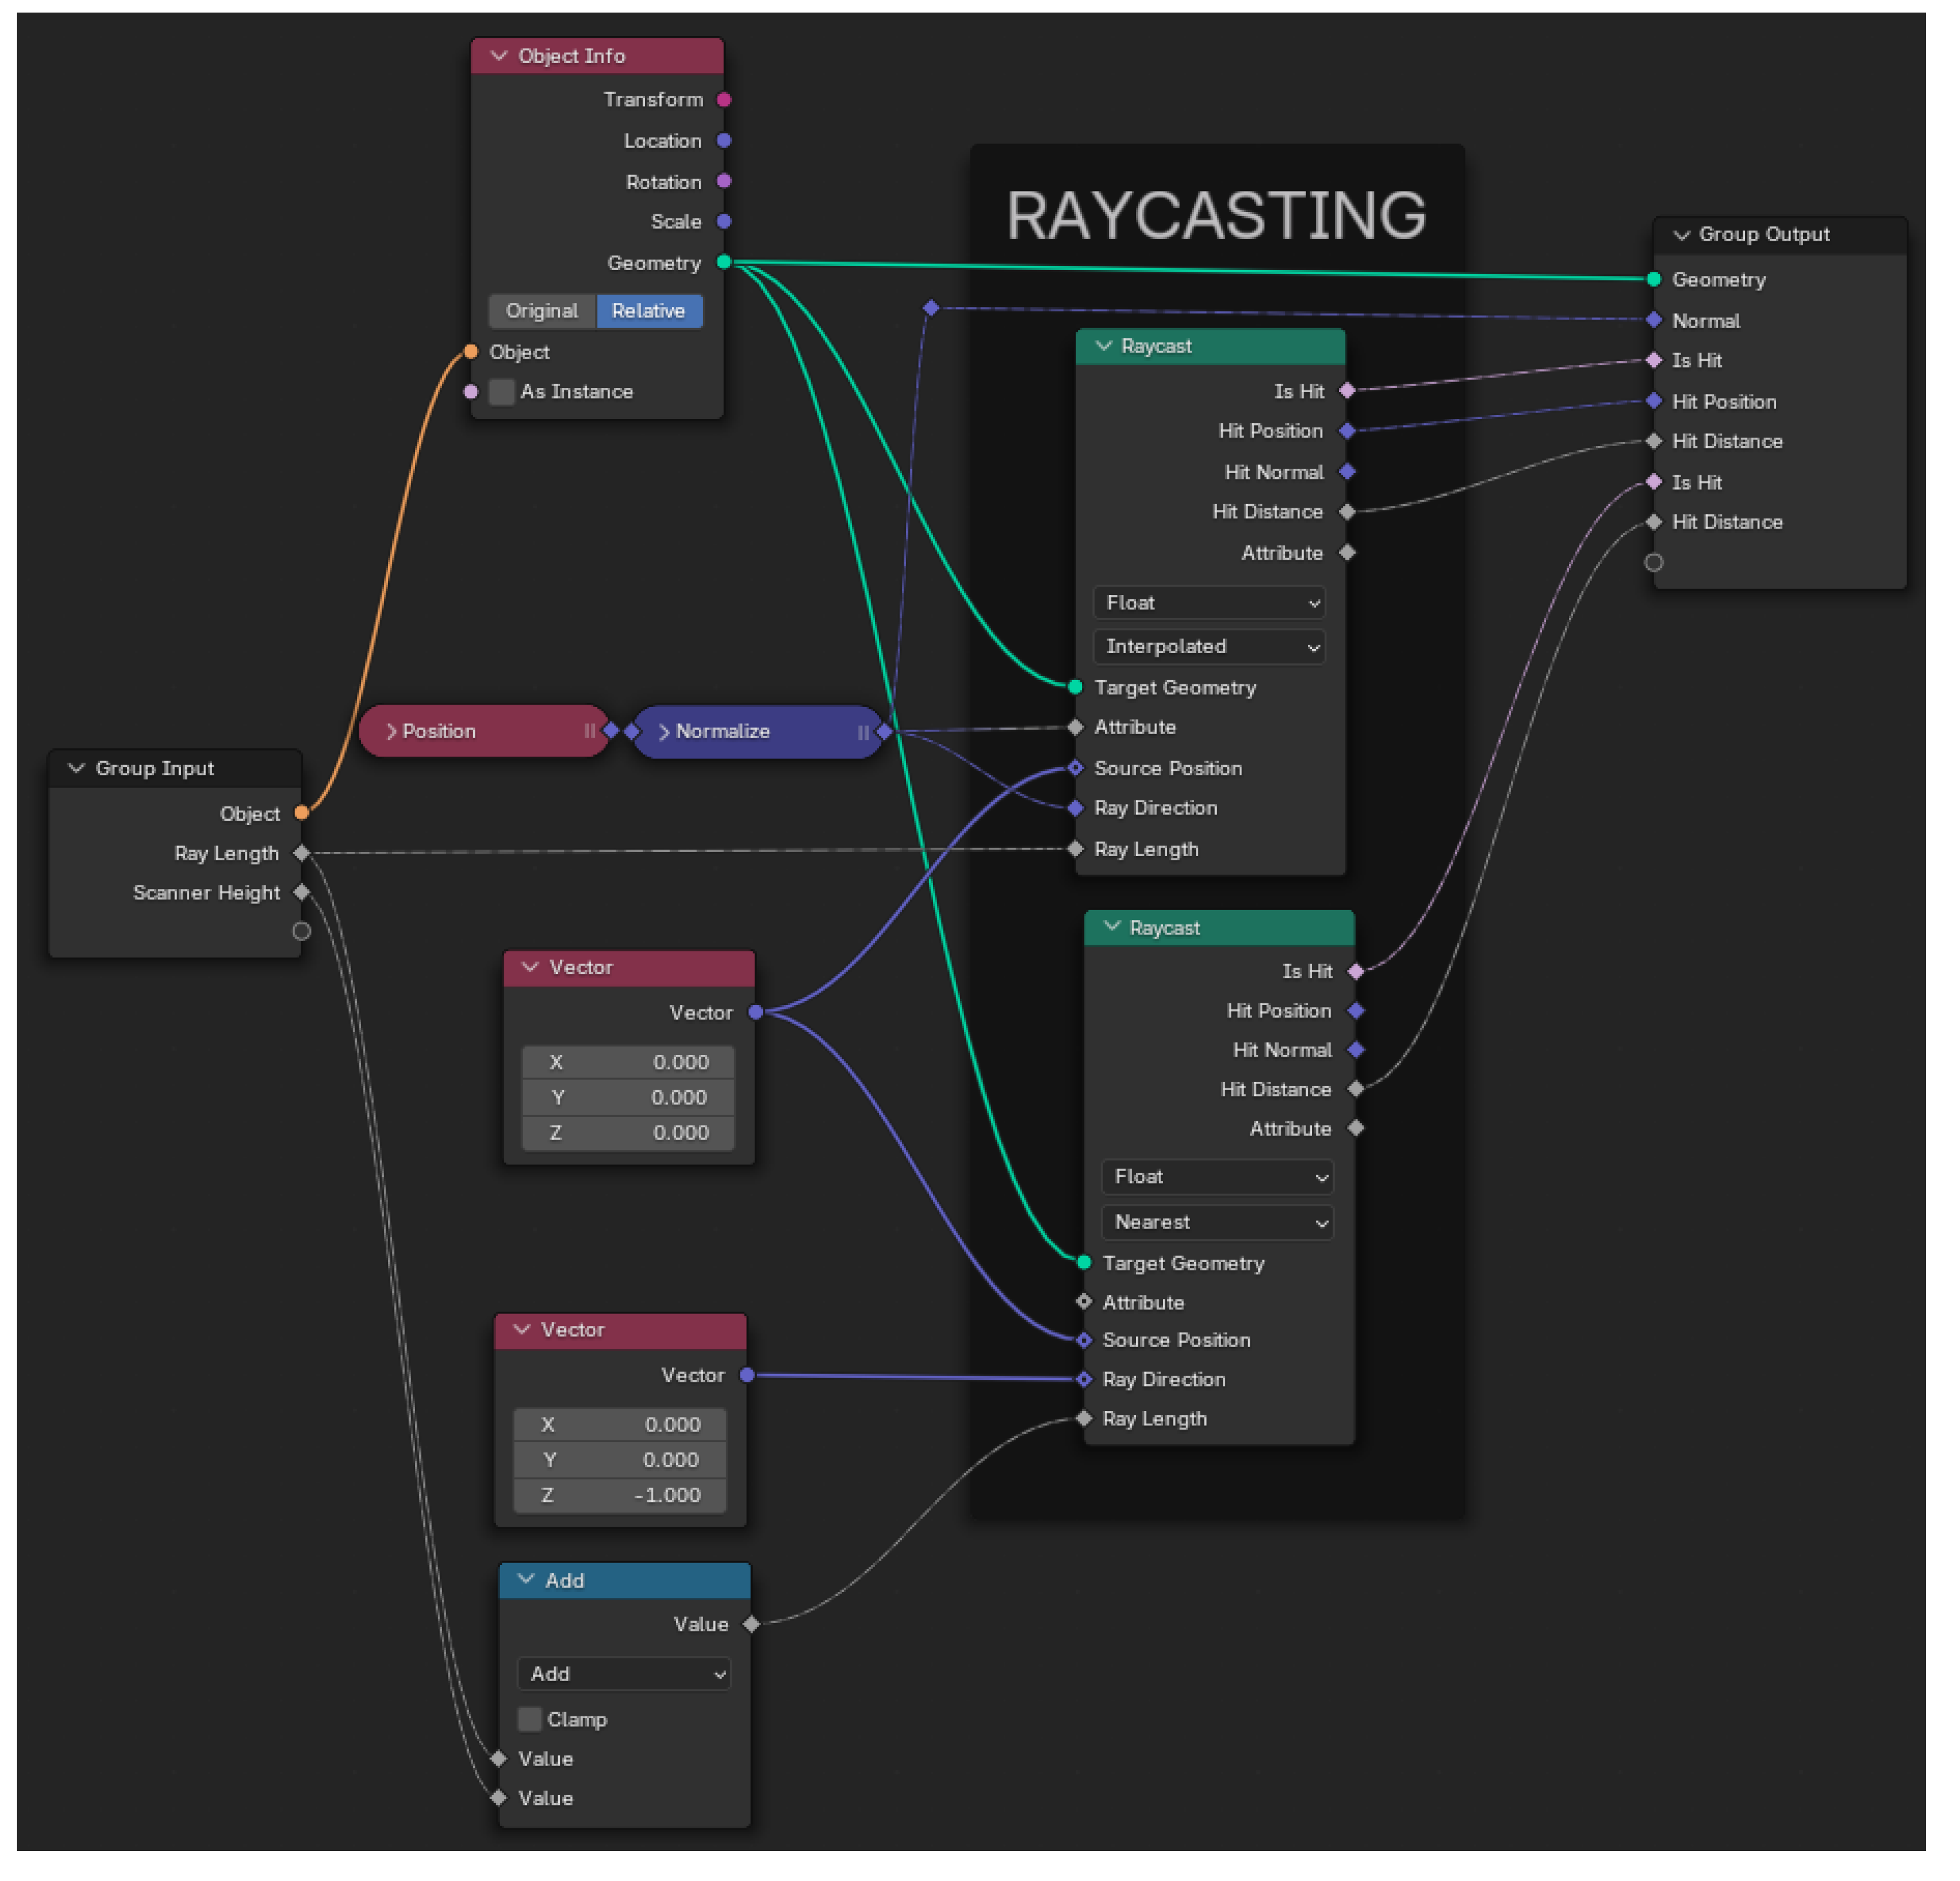Enable the As Instance checkbox
The height and width of the screenshot is (1881, 1960).
pos(502,392)
